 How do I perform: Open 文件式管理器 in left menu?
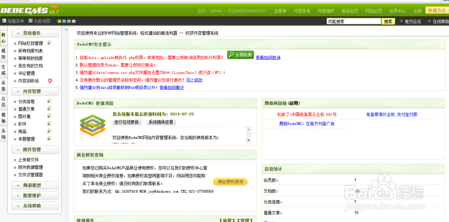coord(31,175)
